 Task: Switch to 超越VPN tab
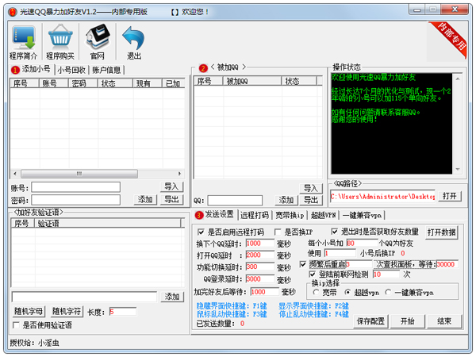coord(324,215)
